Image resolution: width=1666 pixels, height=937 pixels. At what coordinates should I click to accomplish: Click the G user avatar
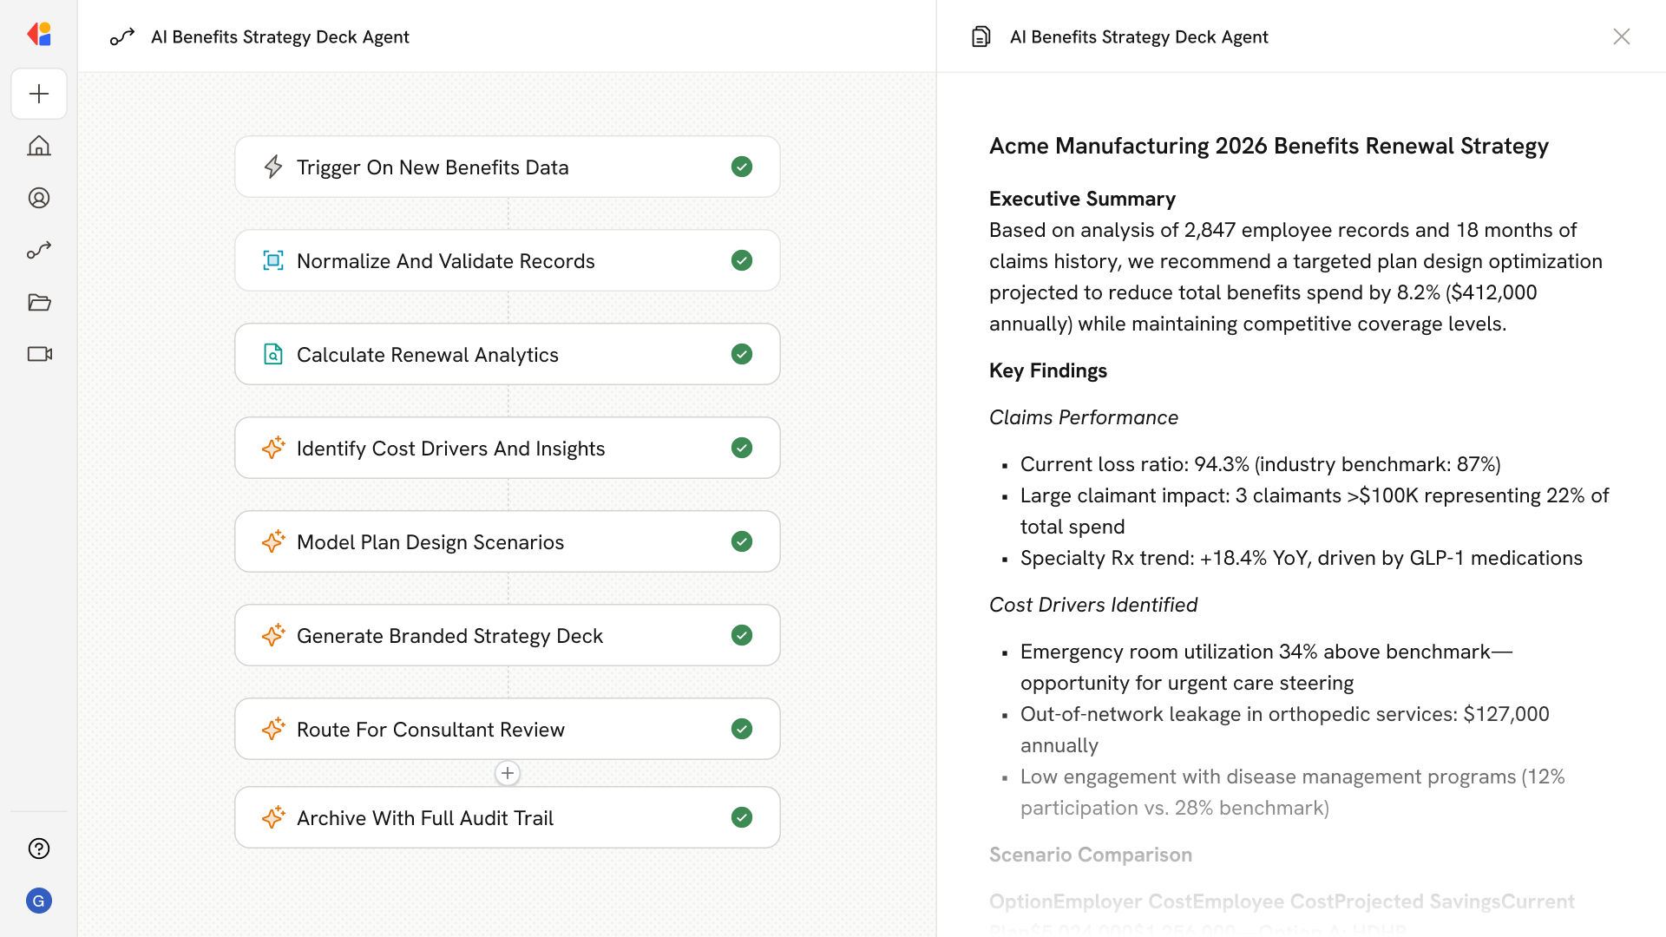pos(39,901)
